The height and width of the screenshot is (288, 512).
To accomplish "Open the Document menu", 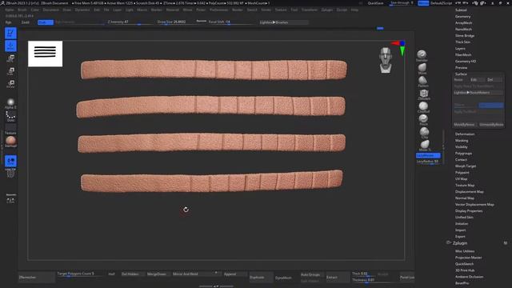I will (51, 10).
